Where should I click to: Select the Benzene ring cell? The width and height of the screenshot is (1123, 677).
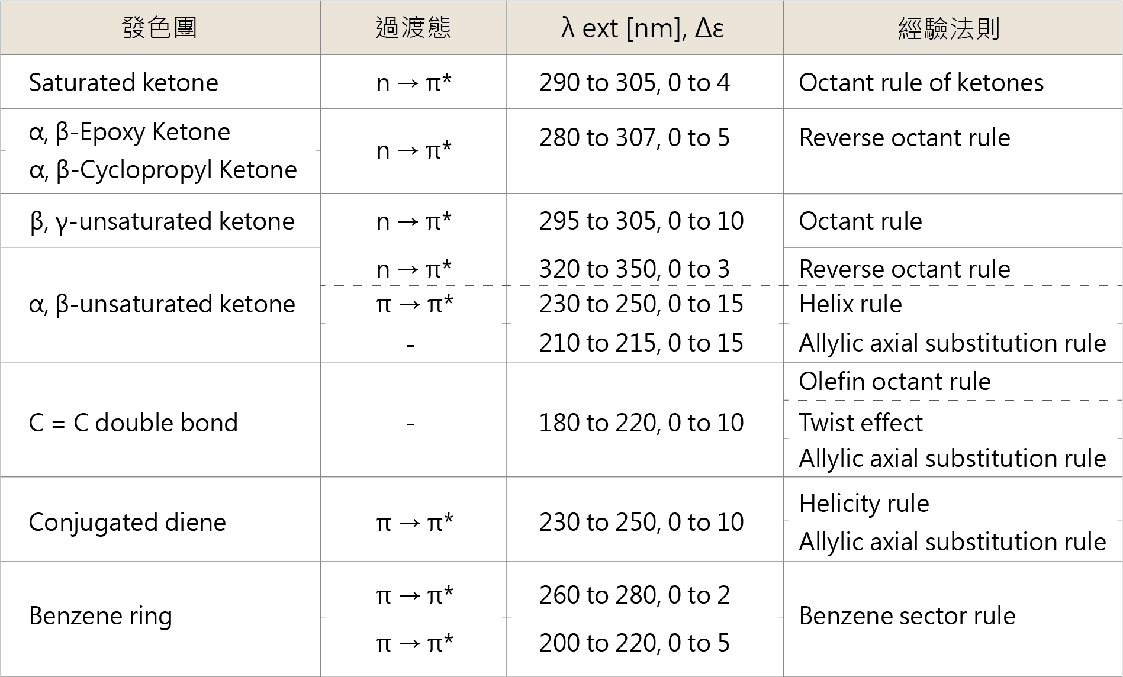tap(101, 616)
